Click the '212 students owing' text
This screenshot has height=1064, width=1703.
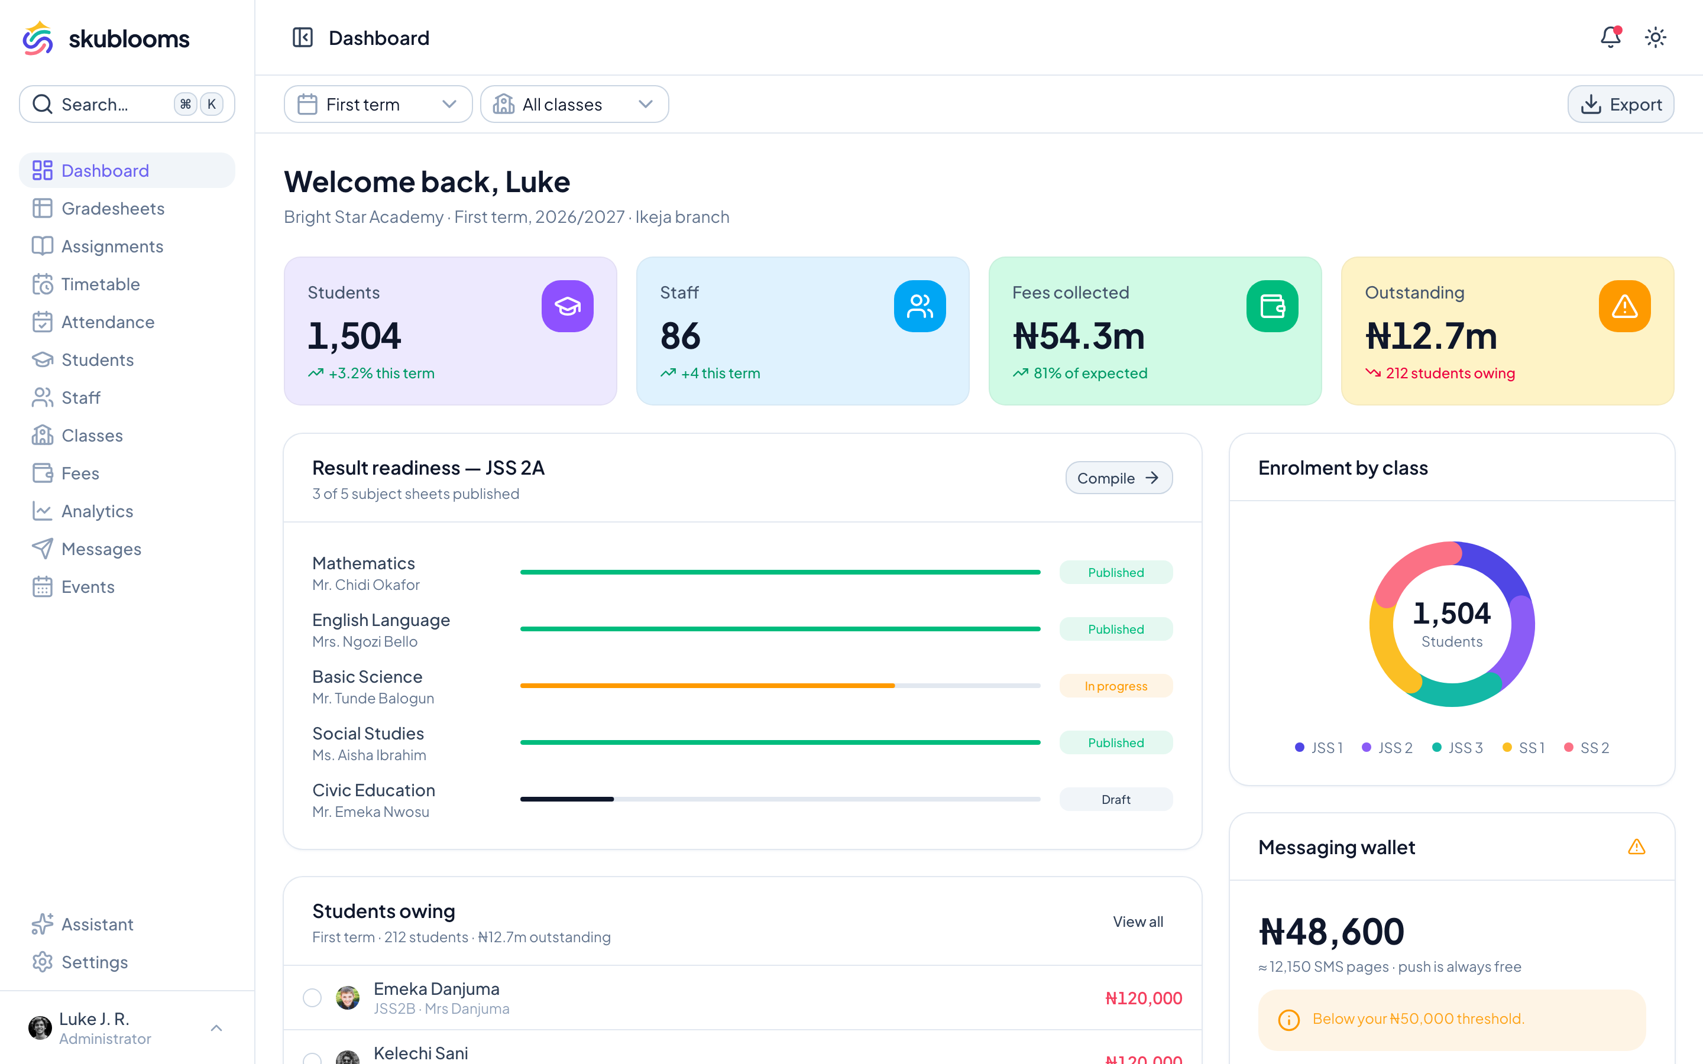1450,373
